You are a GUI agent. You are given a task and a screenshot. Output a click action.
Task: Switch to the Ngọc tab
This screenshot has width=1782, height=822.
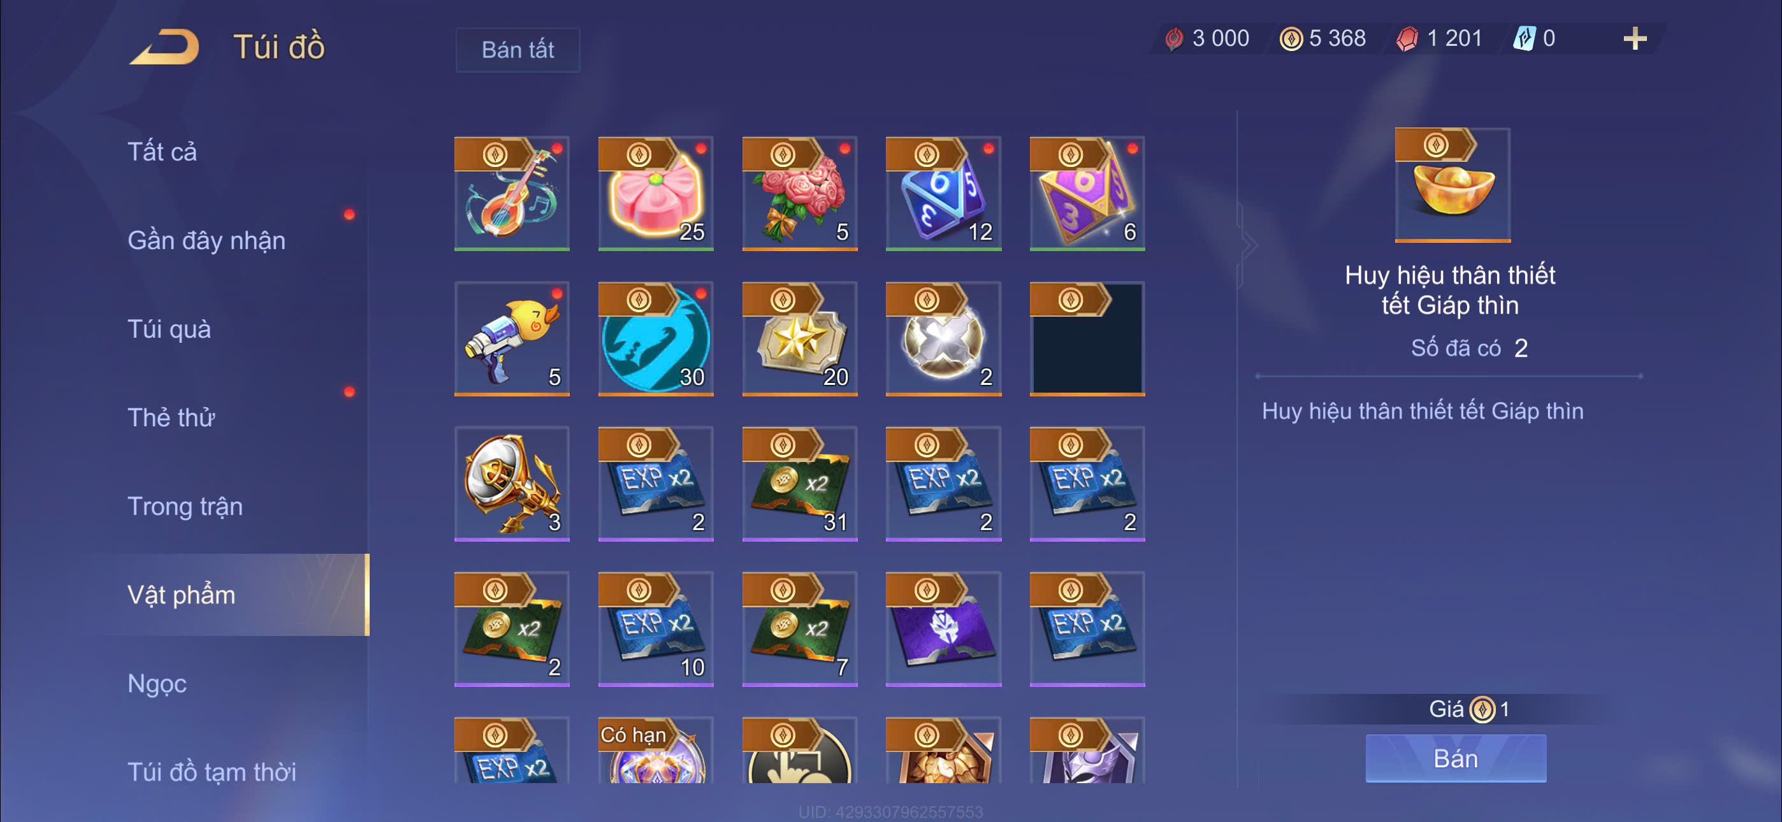coord(157,683)
